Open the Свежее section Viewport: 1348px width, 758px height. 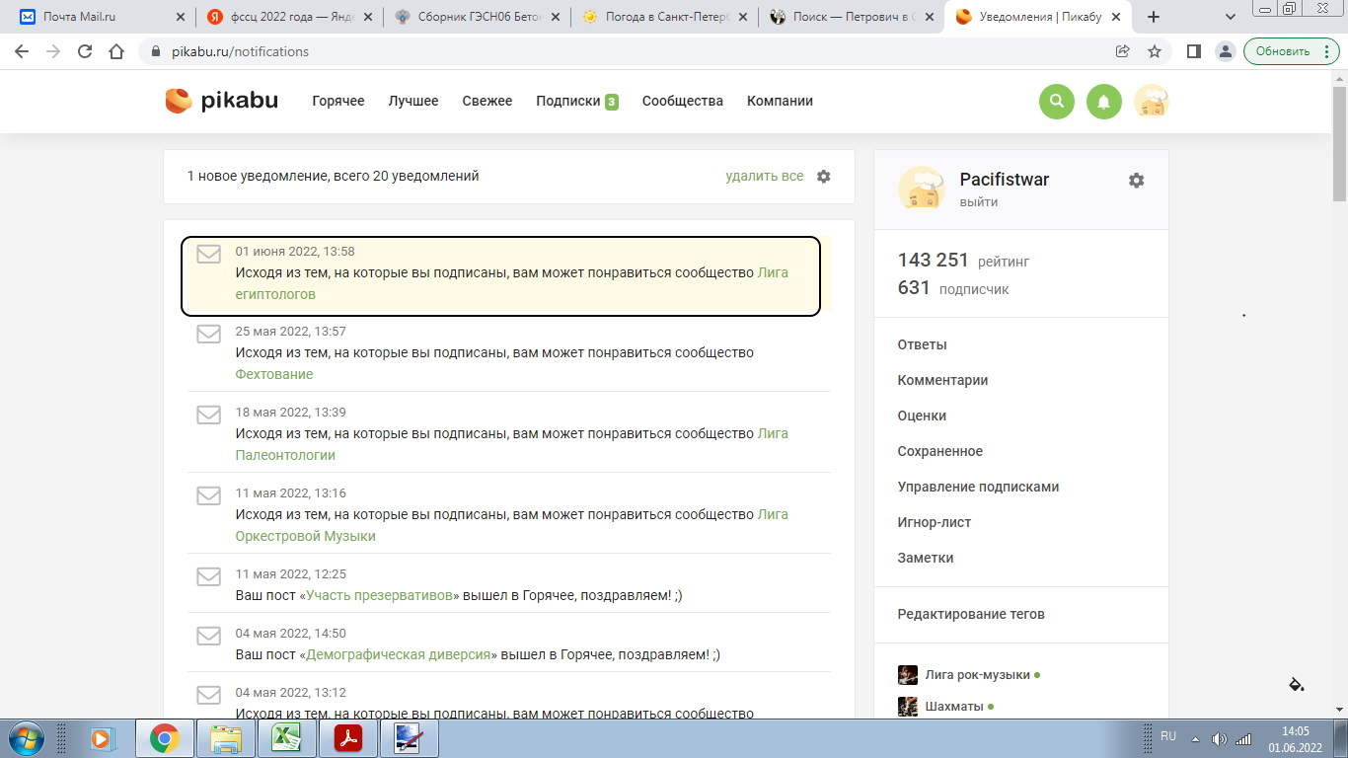487,101
